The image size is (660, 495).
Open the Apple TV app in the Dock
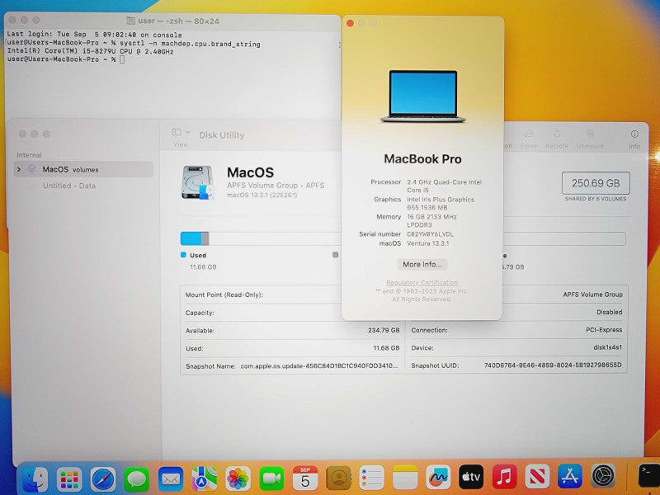(x=471, y=477)
